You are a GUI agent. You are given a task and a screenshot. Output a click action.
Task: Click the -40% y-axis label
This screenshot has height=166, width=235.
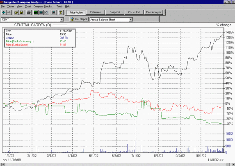coord(229,124)
